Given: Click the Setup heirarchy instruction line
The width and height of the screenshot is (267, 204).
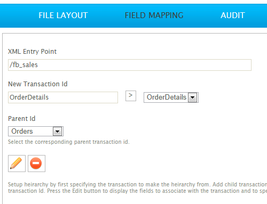Looking at the screenshot, I should point(137,184).
